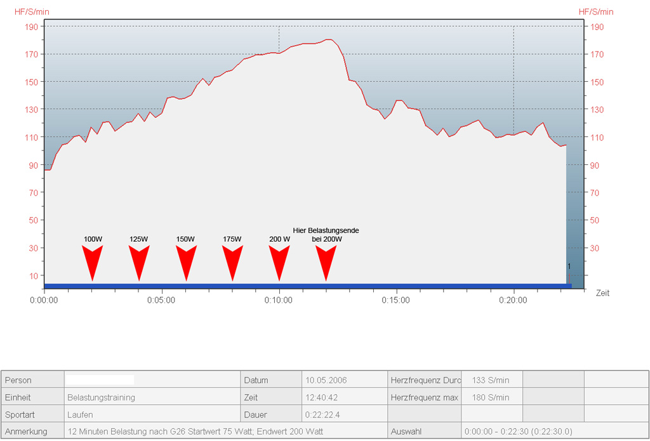Click the Dauer value 0:22:22.4
The width and height of the screenshot is (650, 441).
[324, 414]
